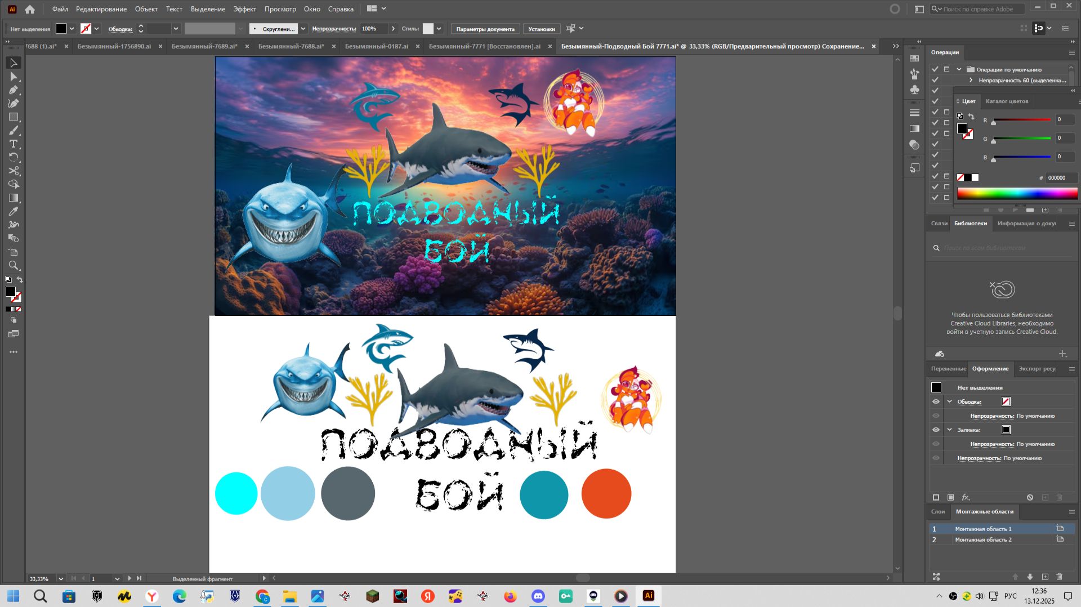This screenshot has width=1081, height=607.
Task: Toggle checkmark for Непрозрачность 60 action
Action: click(x=935, y=80)
